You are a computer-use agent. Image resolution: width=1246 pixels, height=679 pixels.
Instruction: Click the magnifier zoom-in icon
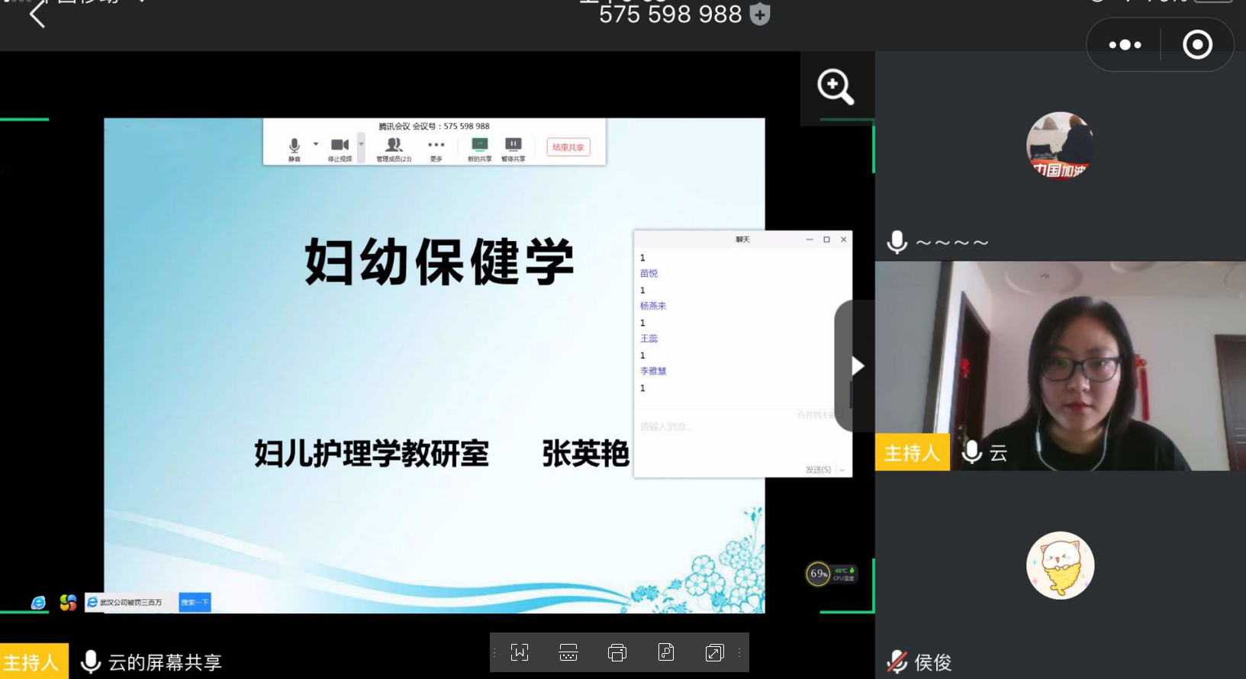pos(835,87)
